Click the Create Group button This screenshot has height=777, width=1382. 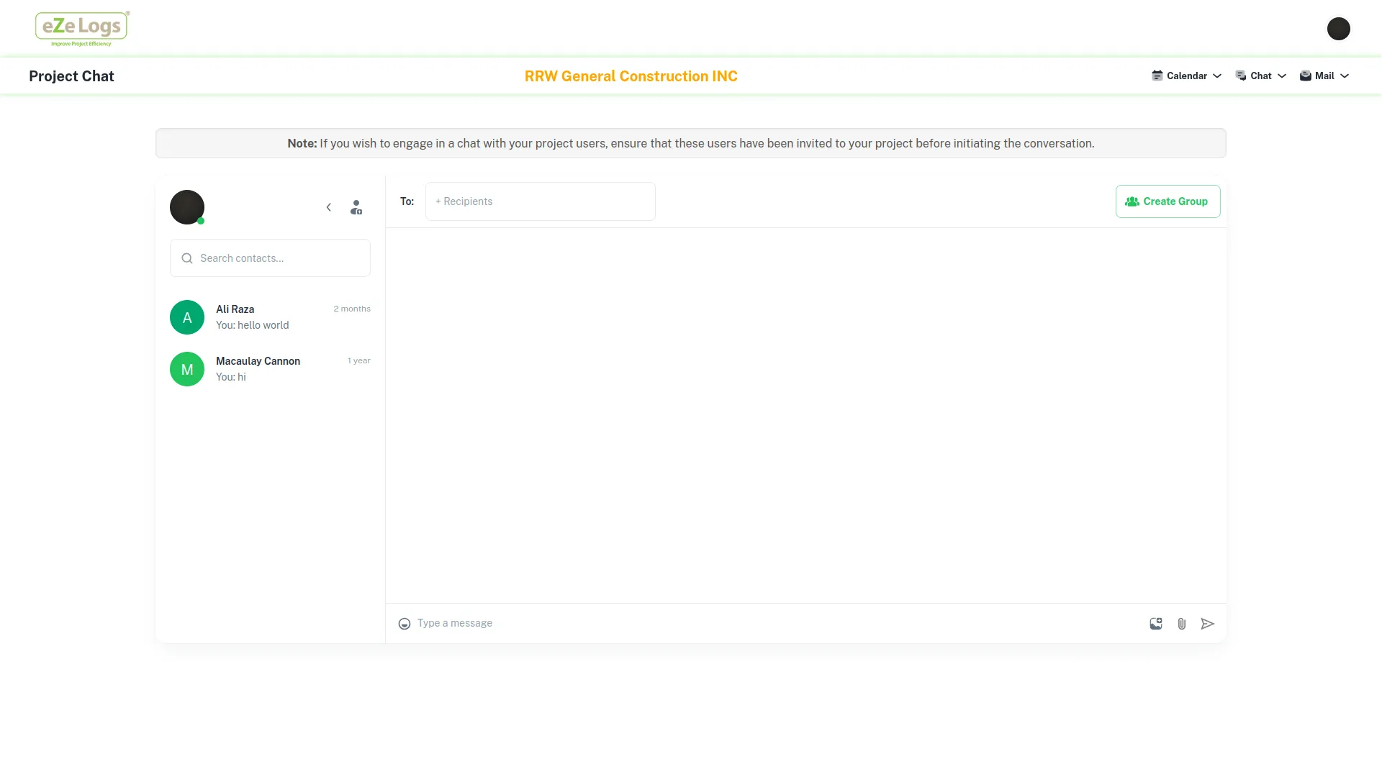tap(1168, 201)
